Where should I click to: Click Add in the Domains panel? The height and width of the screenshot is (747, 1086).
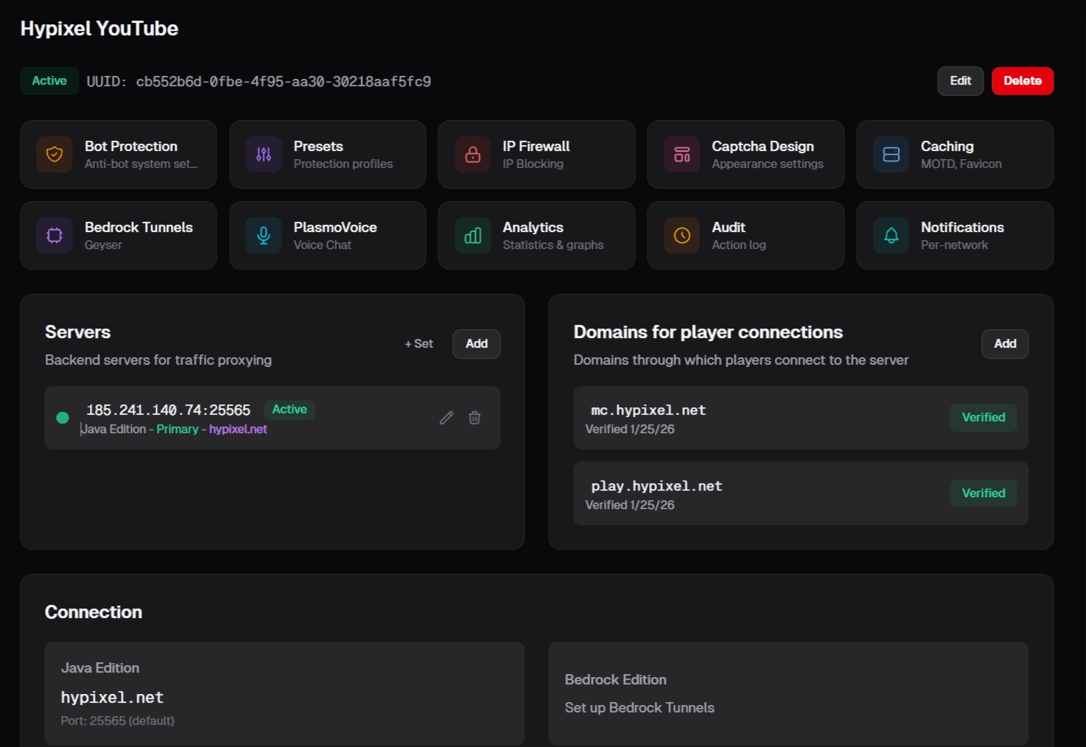pos(1005,344)
